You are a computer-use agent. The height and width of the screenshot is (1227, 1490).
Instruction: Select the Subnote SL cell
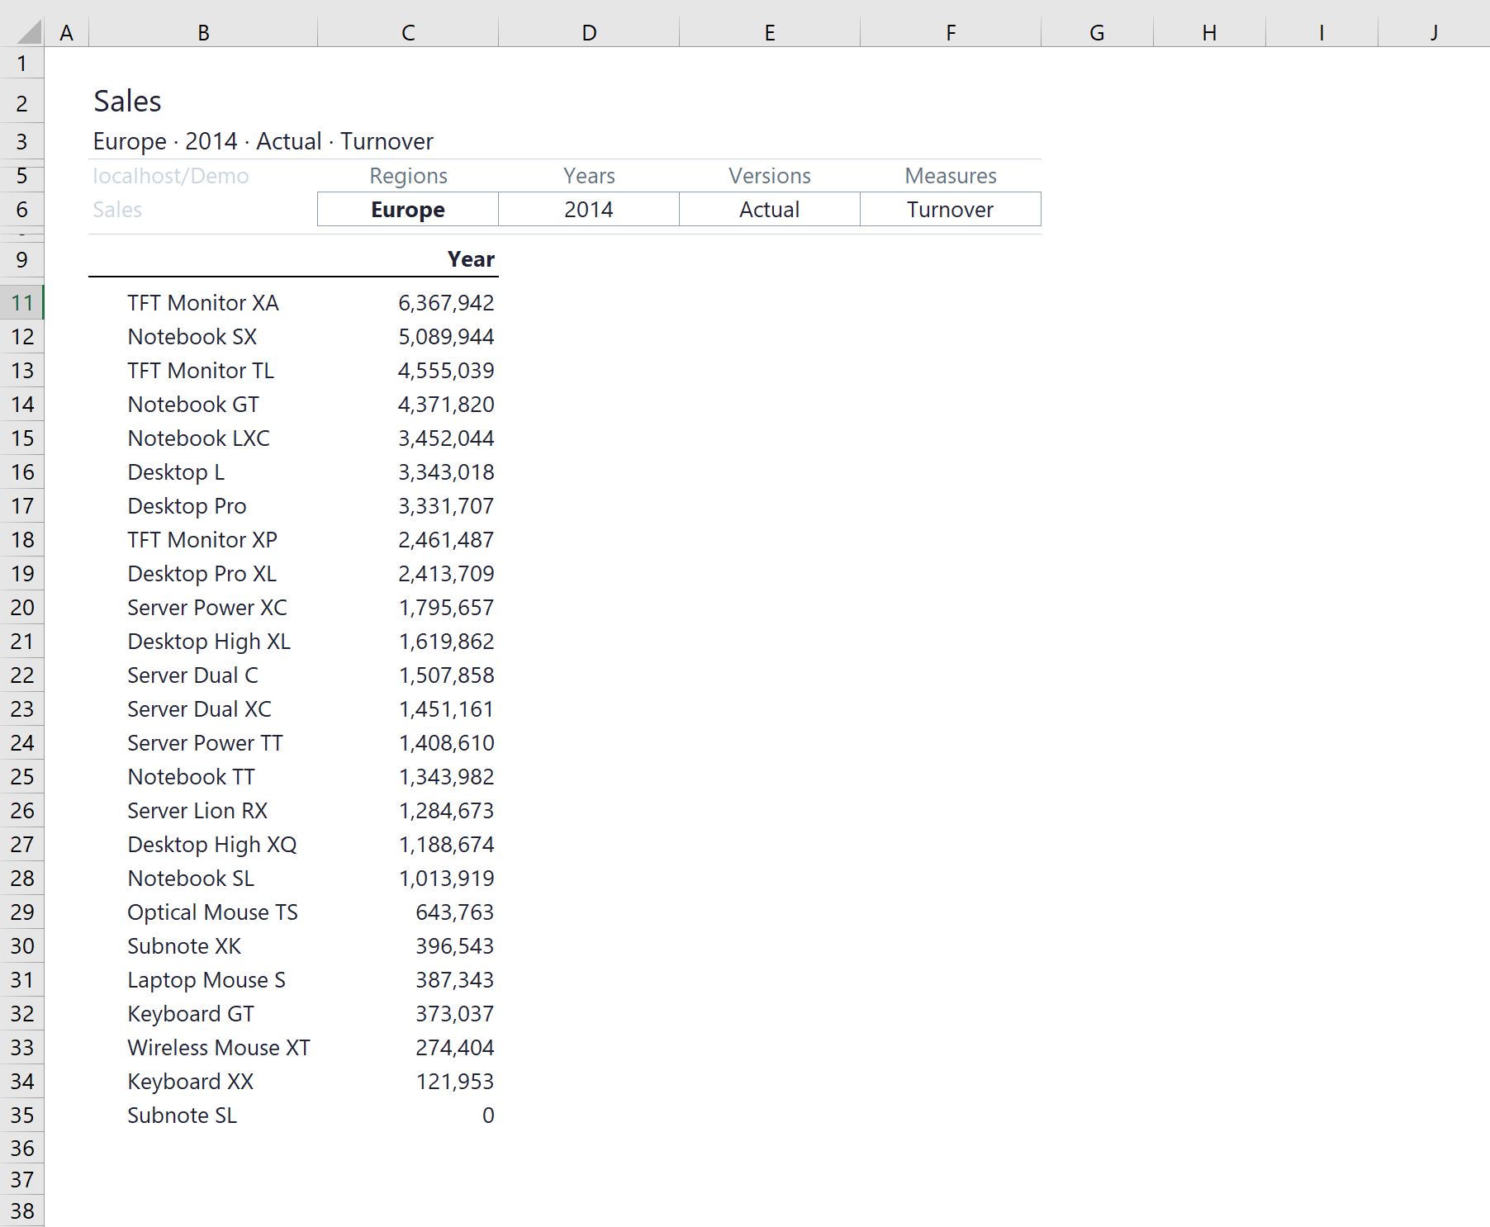[x=203, y=1116]
